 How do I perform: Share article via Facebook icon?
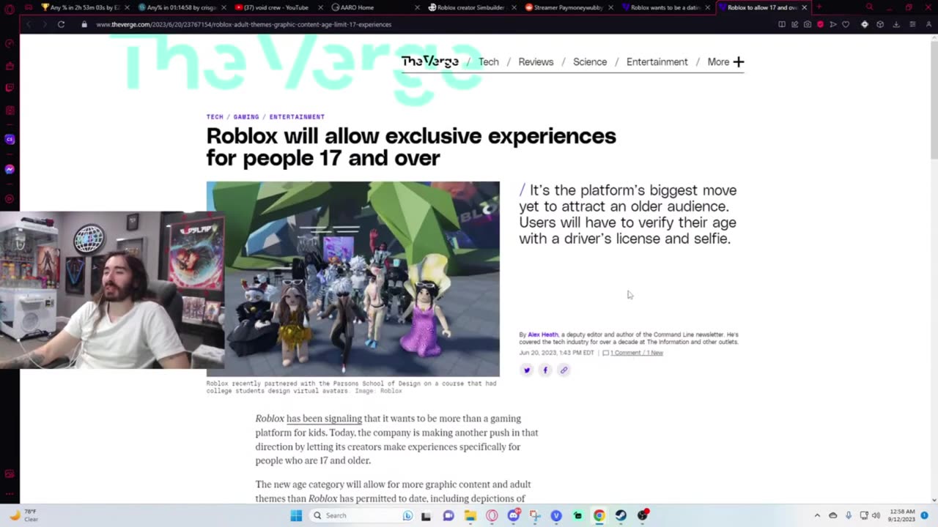click(545, 370)
